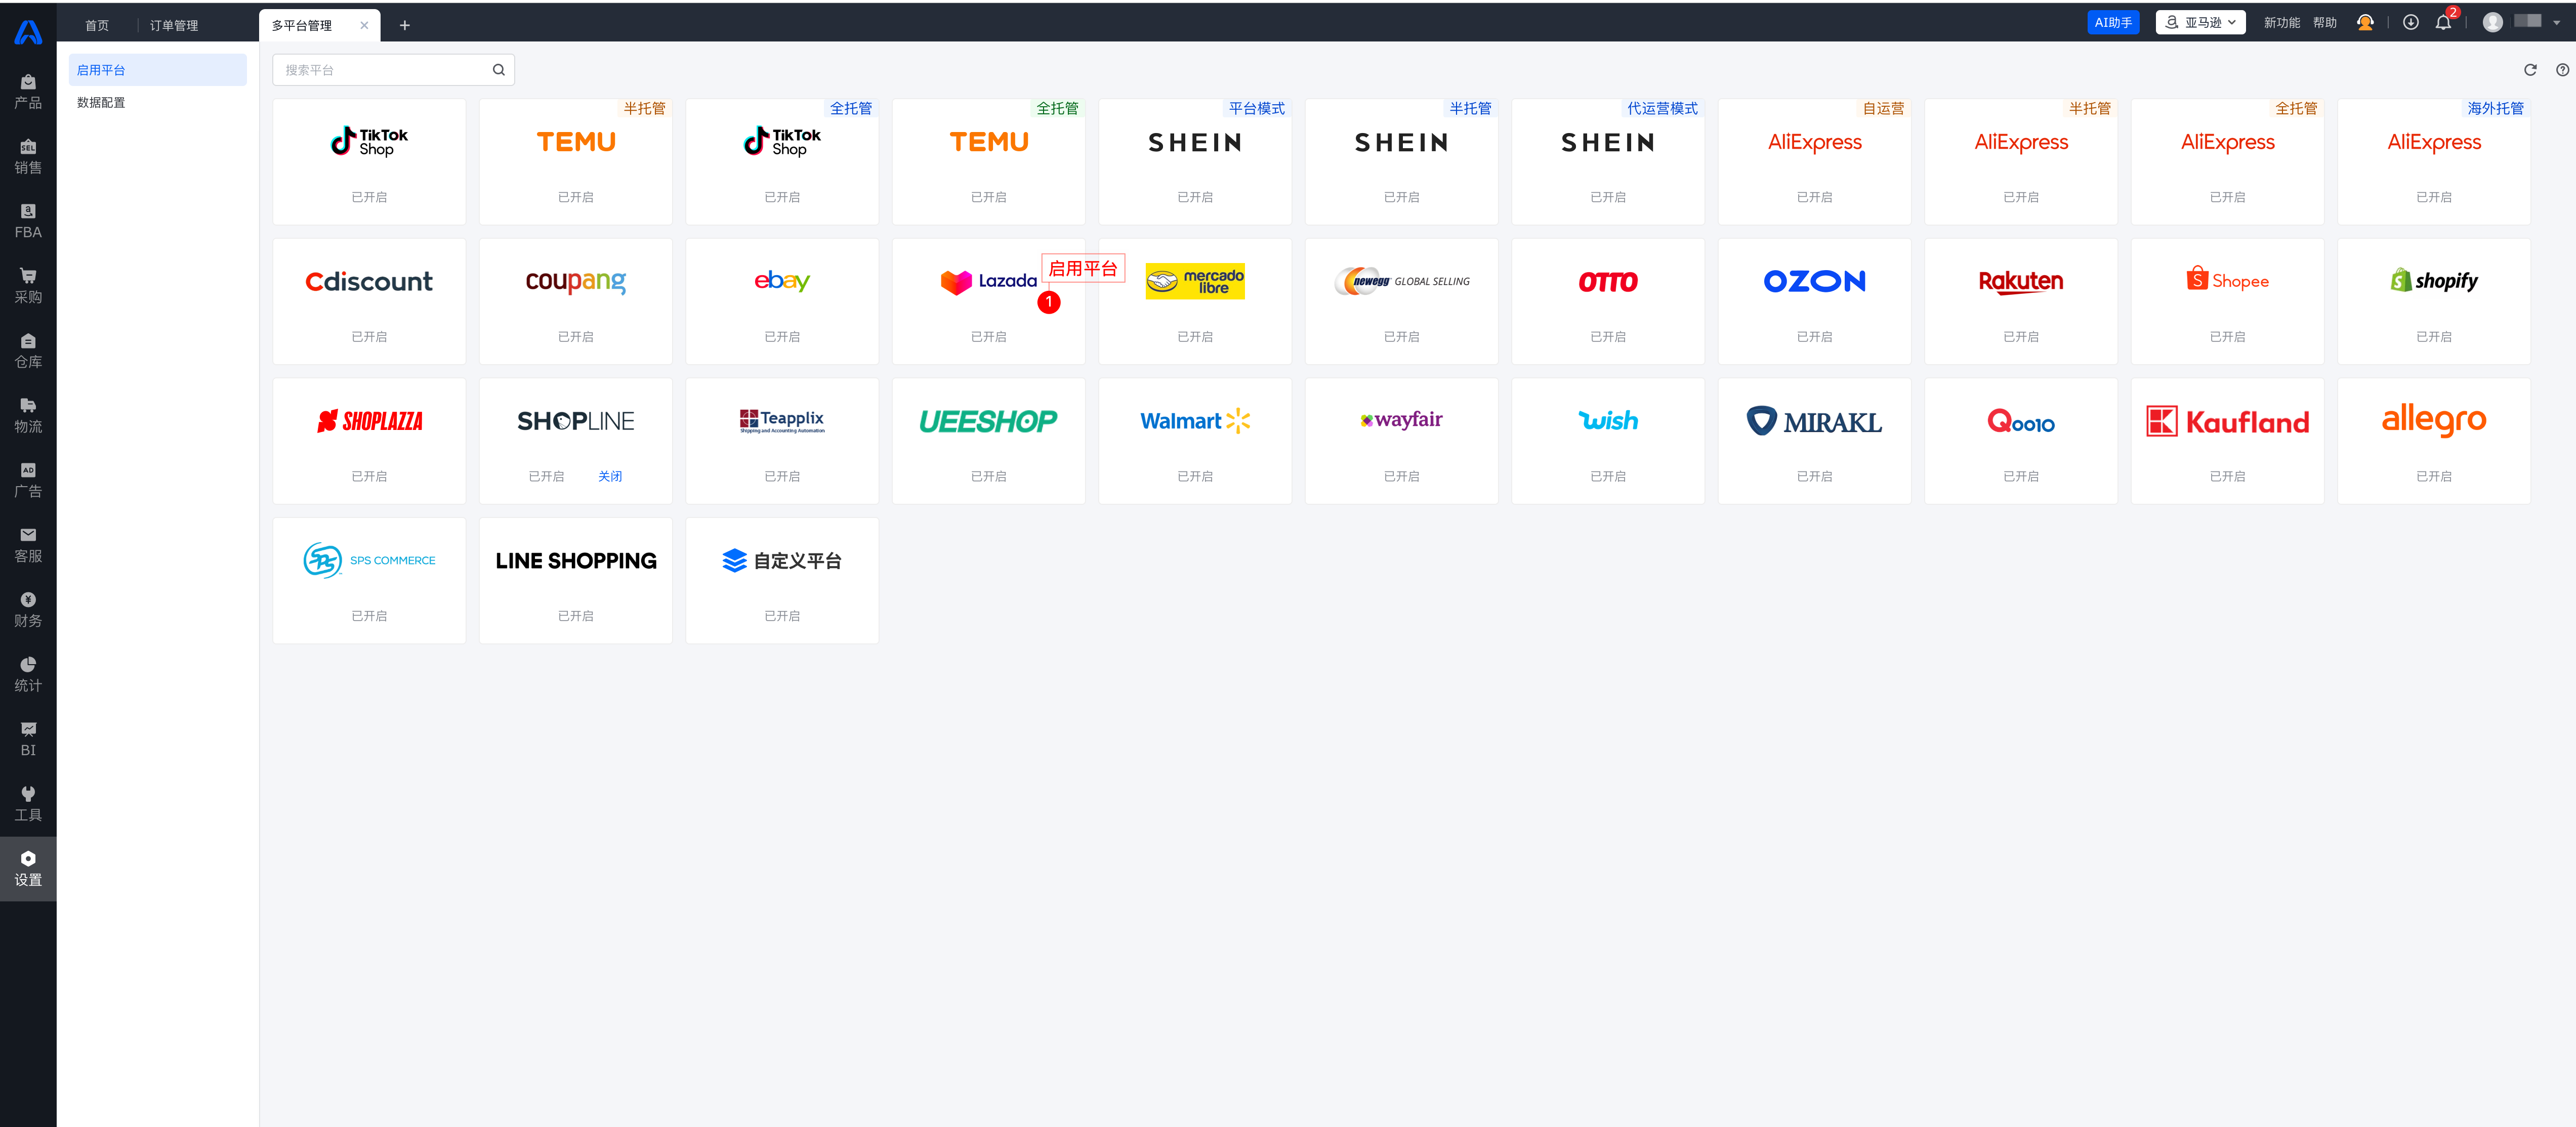Image resolution: width=2576 pixels, height=1127 pixels.
Task: Open the notifications bell
Action: coord(2443,22)
